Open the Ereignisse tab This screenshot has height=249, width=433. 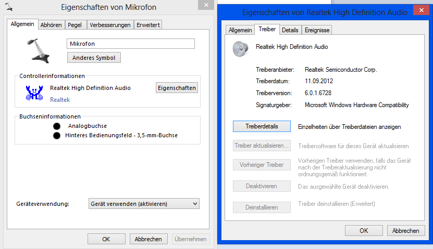point(317,30)
